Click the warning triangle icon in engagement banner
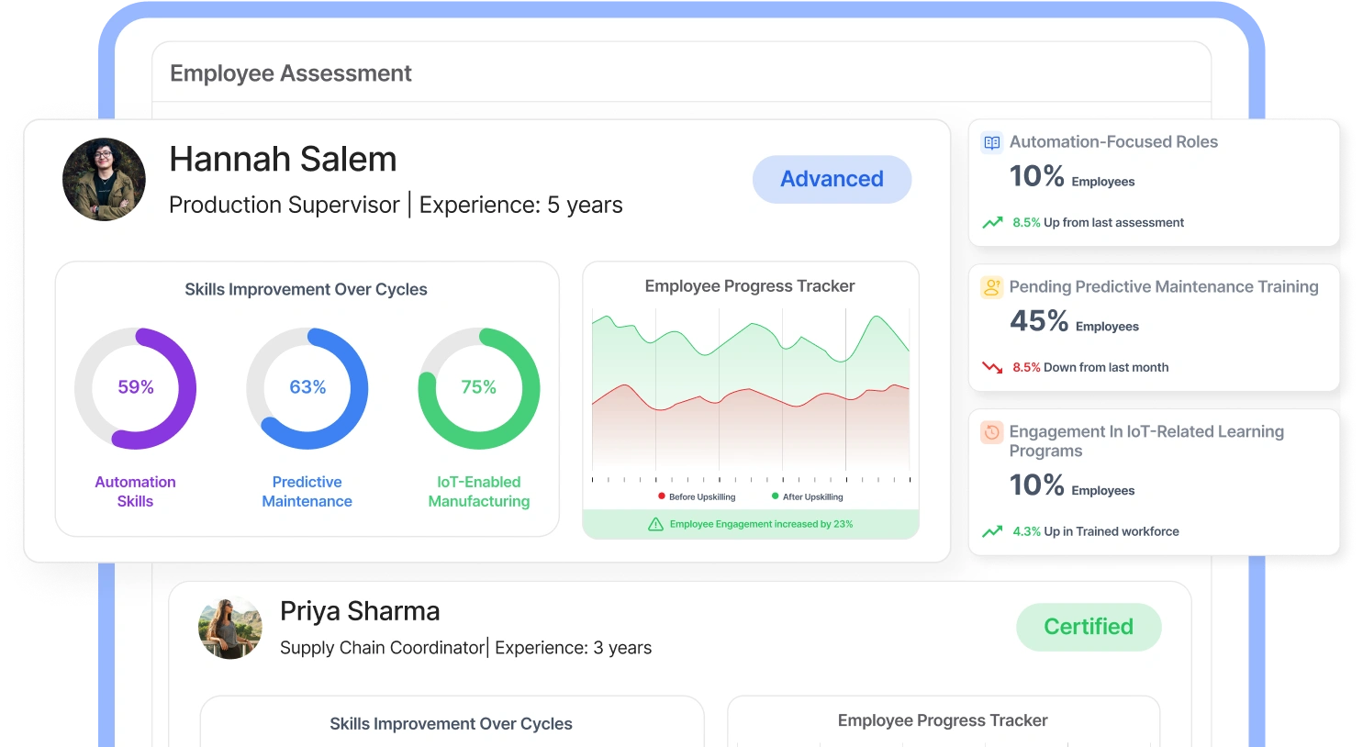 click(x=655, y=524)
